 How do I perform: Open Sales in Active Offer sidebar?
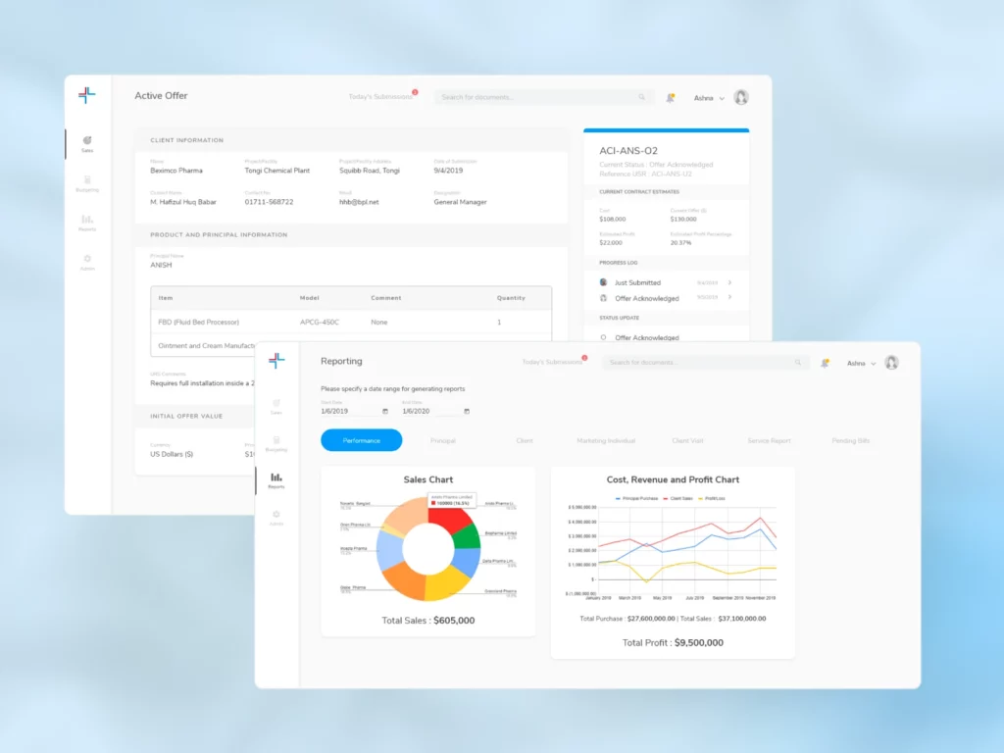(87, 144)
